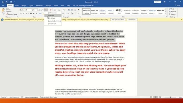
Task: Open the Paragraph settings dialog launcher
Action: [x=80, y=17]
